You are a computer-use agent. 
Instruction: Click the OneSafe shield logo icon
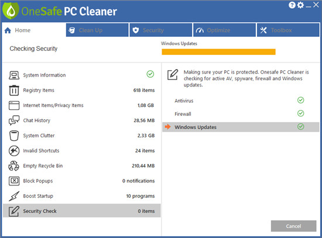click(x=11, y=11)
